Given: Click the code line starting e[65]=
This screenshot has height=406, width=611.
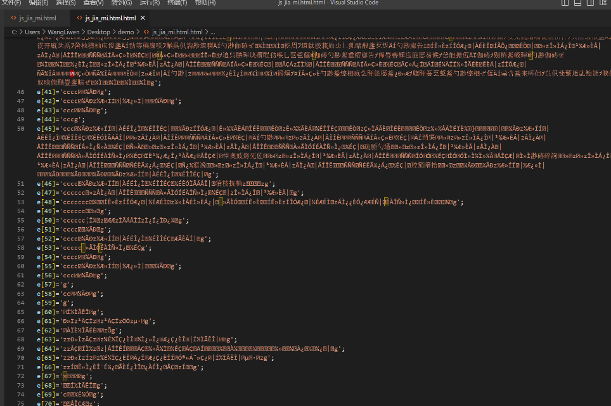Looking at the screenshot, I should 156,358.
